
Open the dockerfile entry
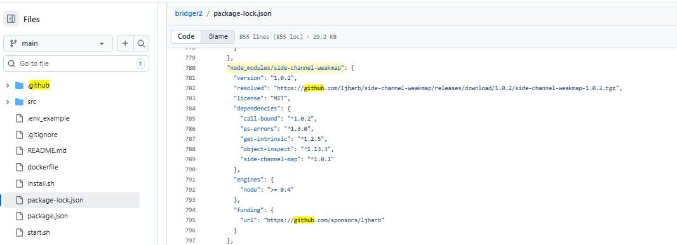[x=43, y=168]
